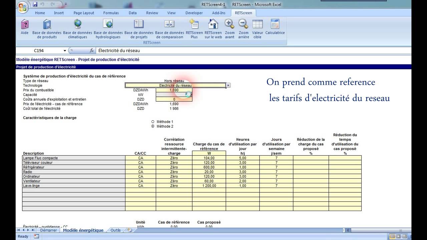Switch to Page Break Preview in status bar
This screenshot has width=427, height=240.
click(404, 236)
